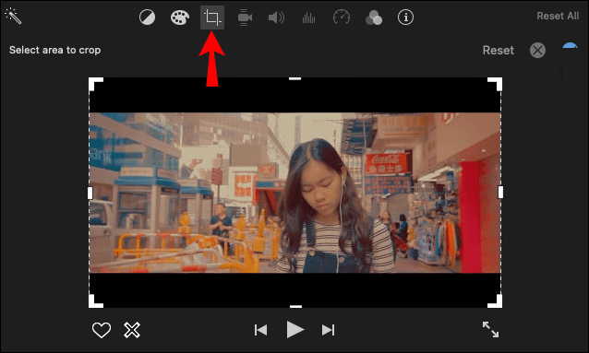The height and width of the screenshot is (353, 589).
Task: Select the cropping tool icon
Action: [x=212, y=18]
